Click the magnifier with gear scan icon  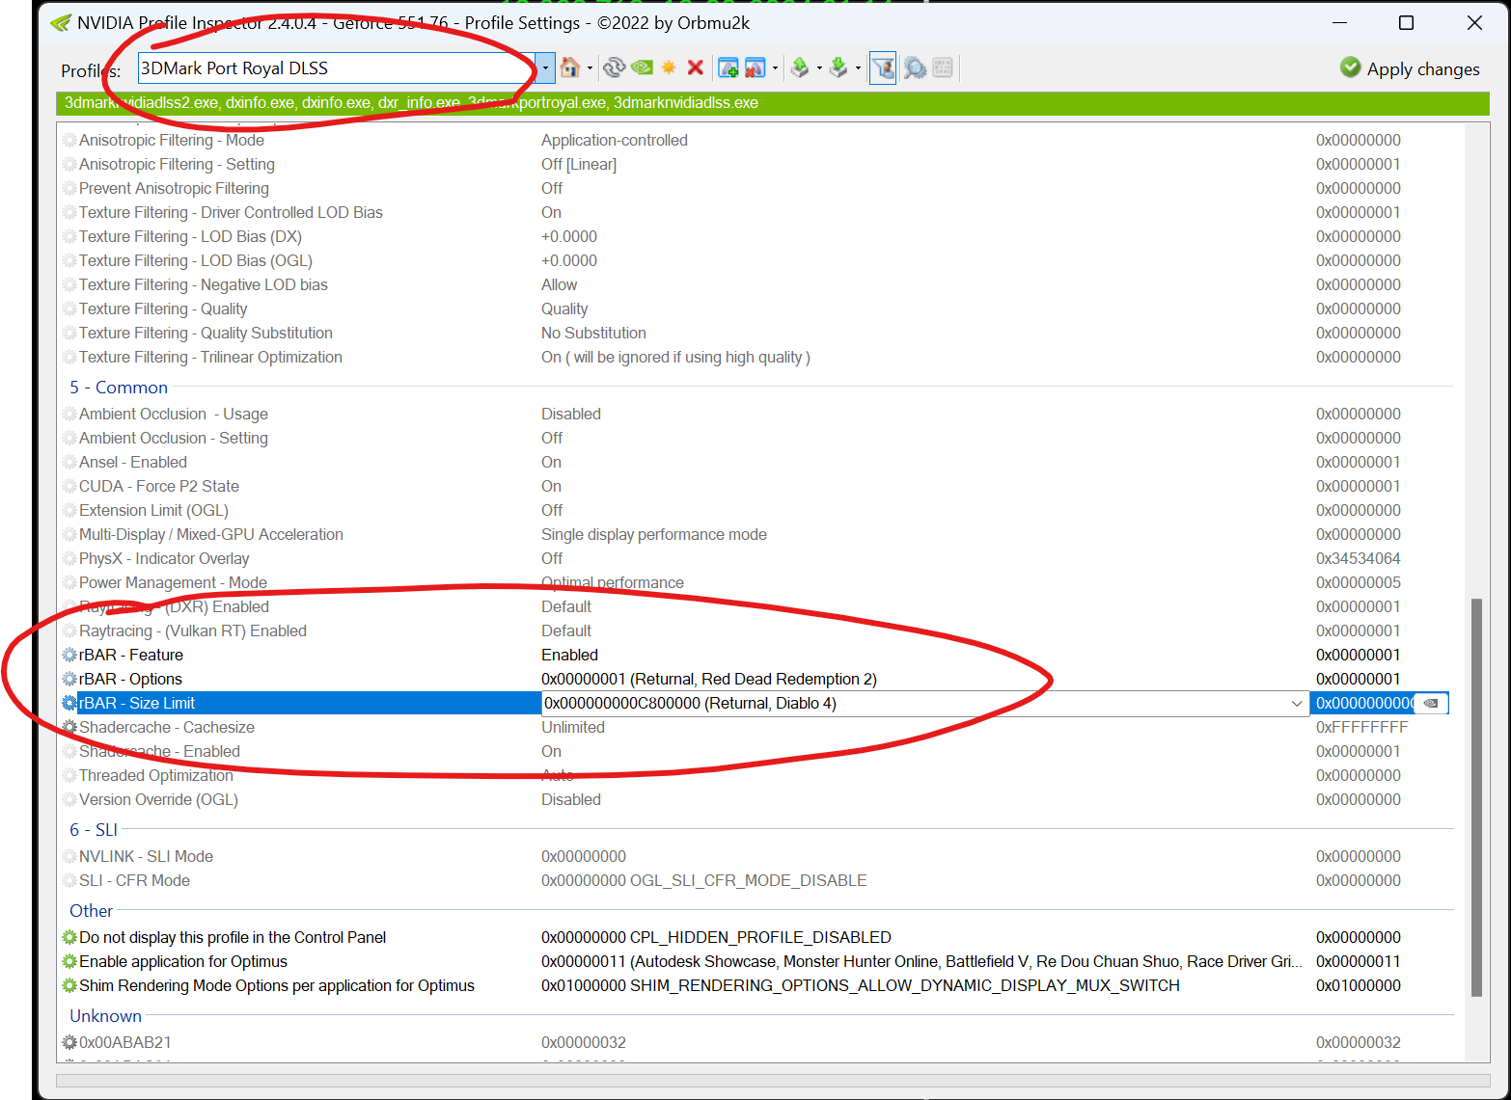[x=915, y=67]
